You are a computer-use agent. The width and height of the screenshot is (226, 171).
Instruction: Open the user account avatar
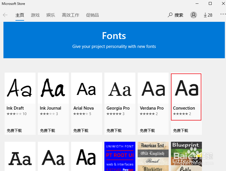[x=193, y=15]
